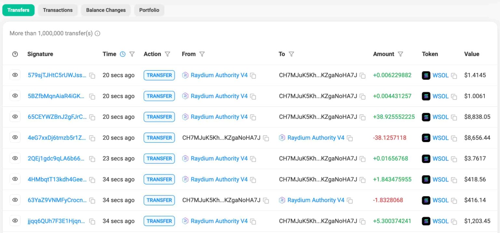Open the Action column filter icon

click(x=168, y=54)
